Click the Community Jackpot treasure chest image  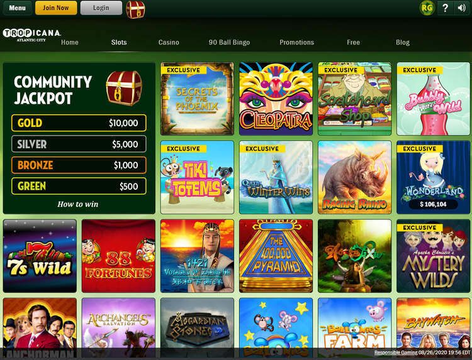click(x=124, y=88)
